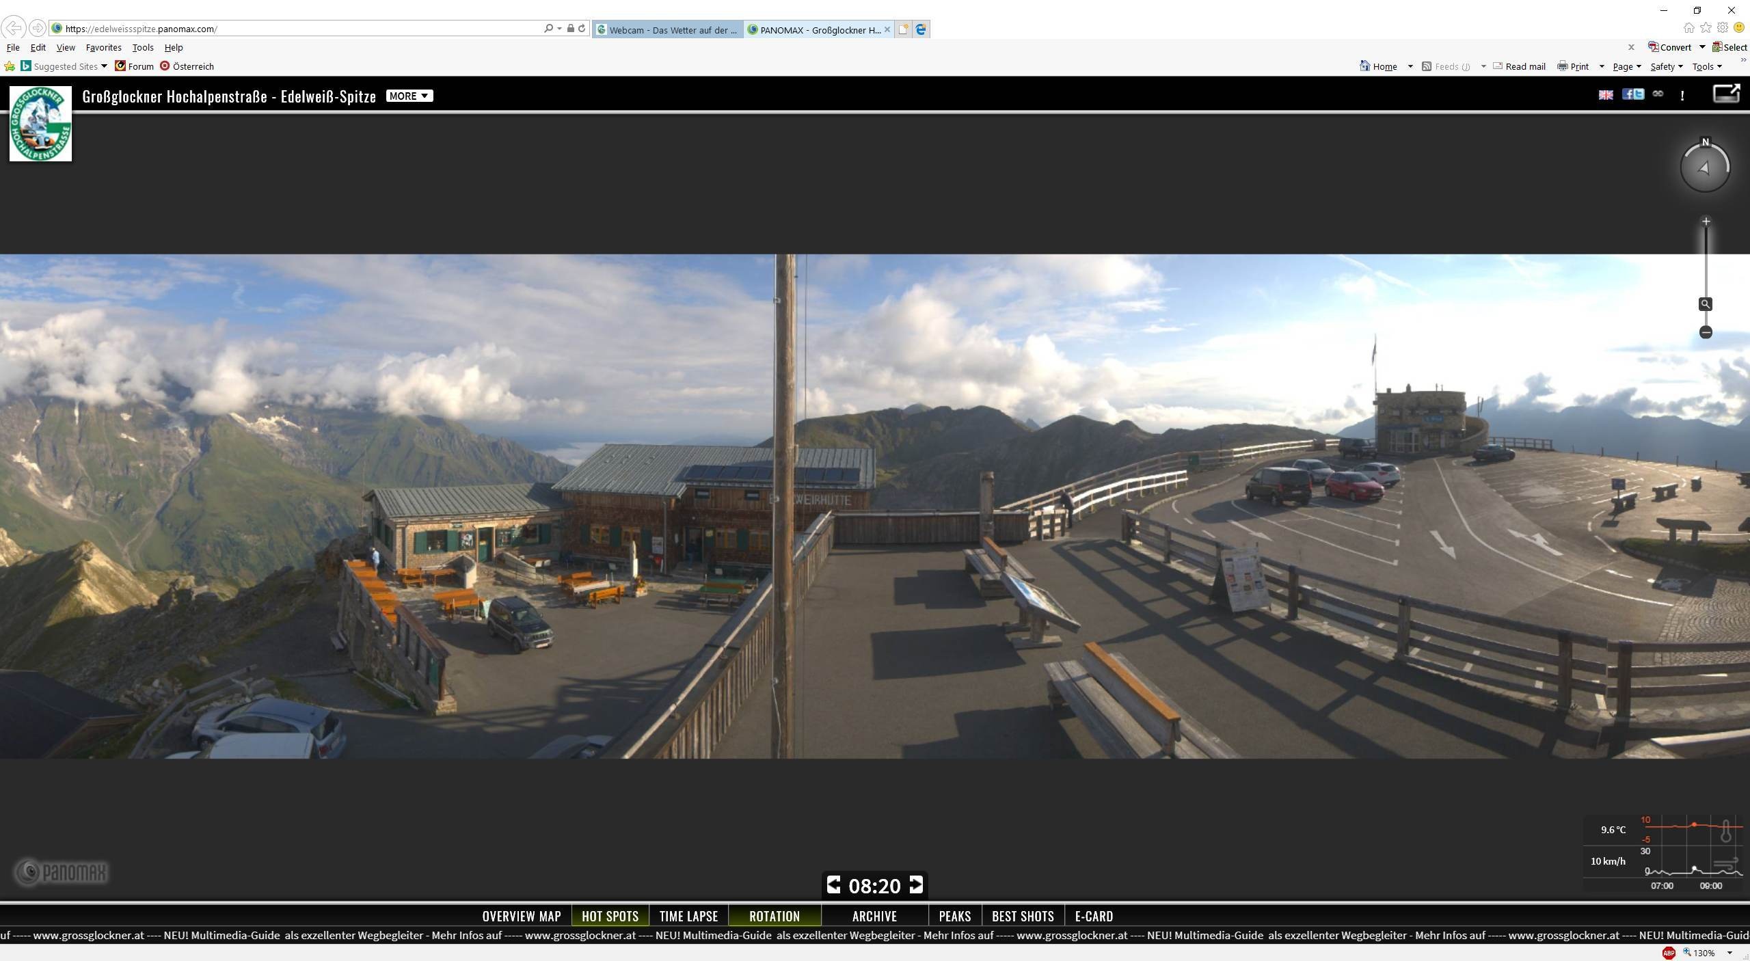
Task: Go to previous image time arrow
Action: (833, 885)
